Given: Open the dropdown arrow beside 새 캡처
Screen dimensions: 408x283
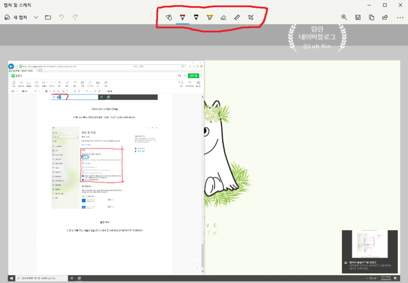Looking at the screenshot, I should coord(36,17).
